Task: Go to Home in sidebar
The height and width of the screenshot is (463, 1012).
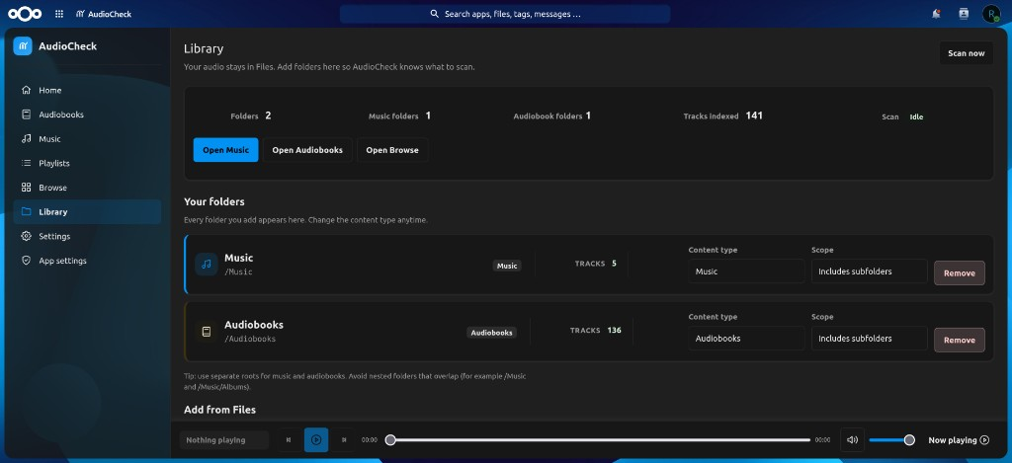Action: (87, 90)
